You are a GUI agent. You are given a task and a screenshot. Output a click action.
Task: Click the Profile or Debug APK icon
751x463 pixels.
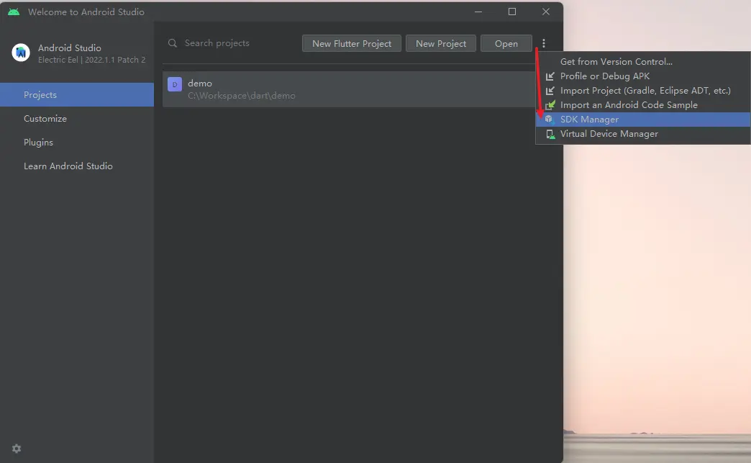550,76
